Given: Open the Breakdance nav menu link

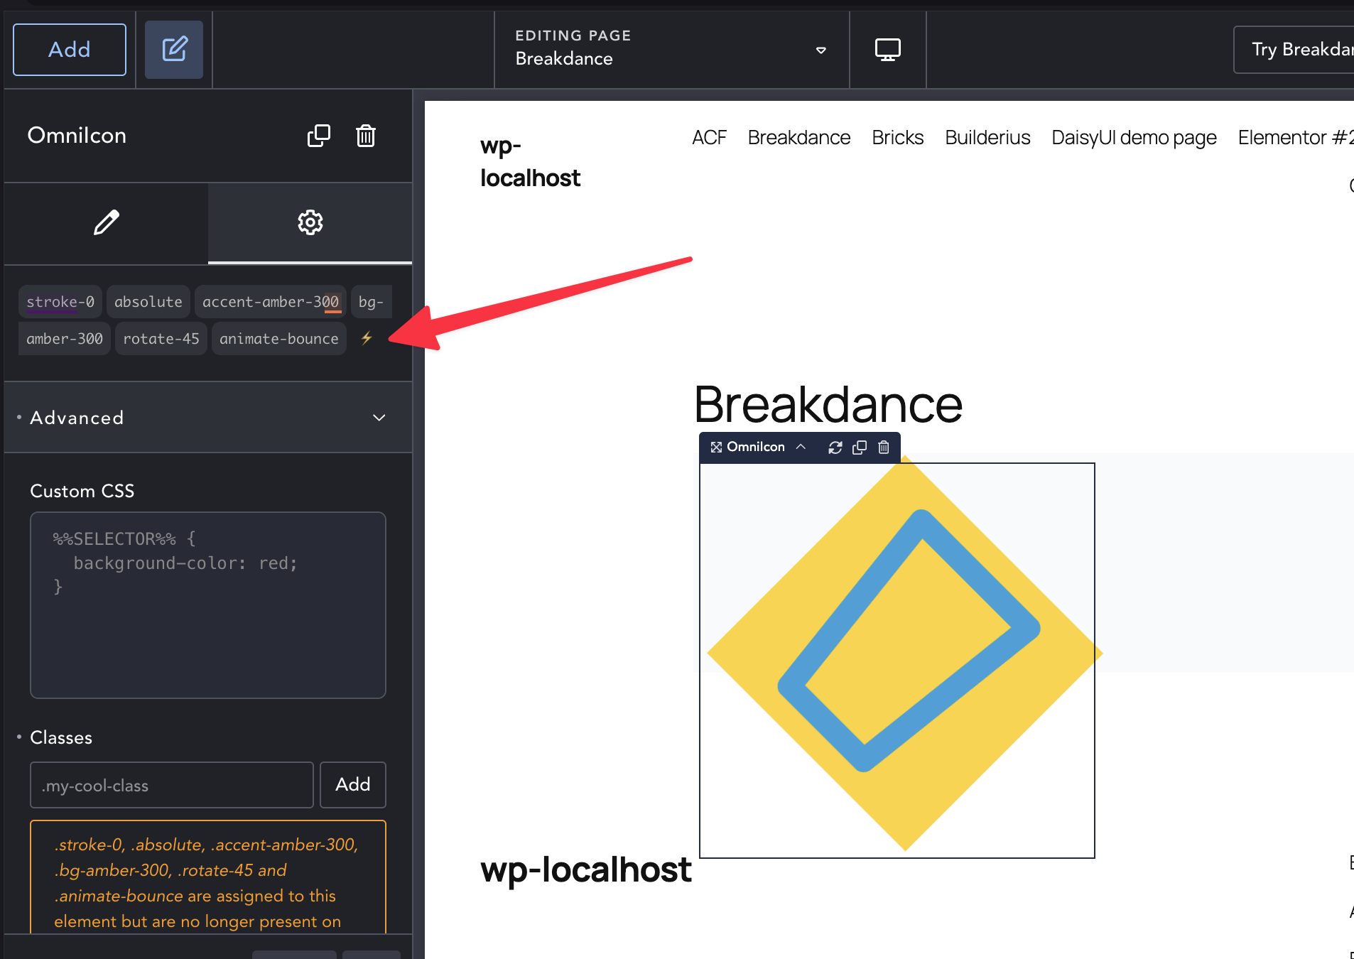Looking at the screenshot, I should click(799, 138).
